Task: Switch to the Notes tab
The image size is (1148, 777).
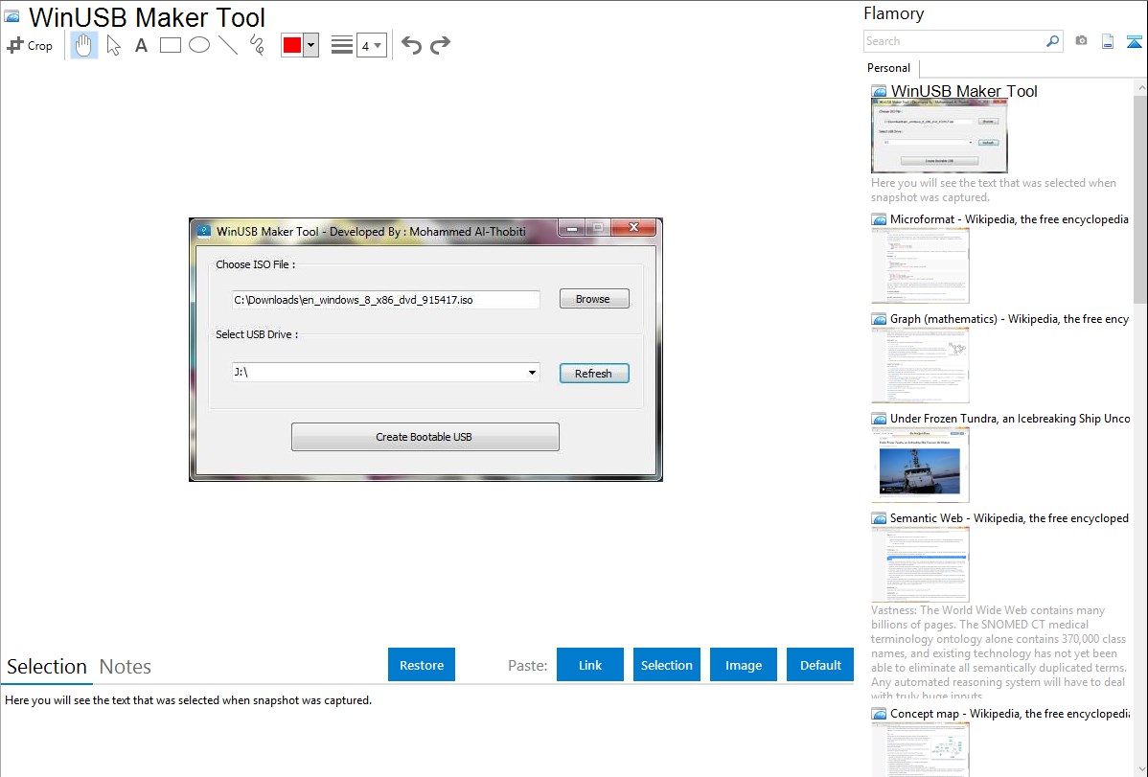Action: (x=126, y=667)
